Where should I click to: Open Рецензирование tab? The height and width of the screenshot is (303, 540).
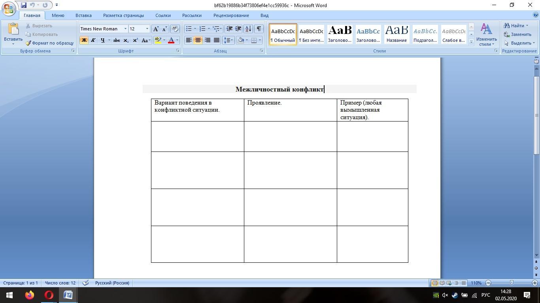(231, 15)
